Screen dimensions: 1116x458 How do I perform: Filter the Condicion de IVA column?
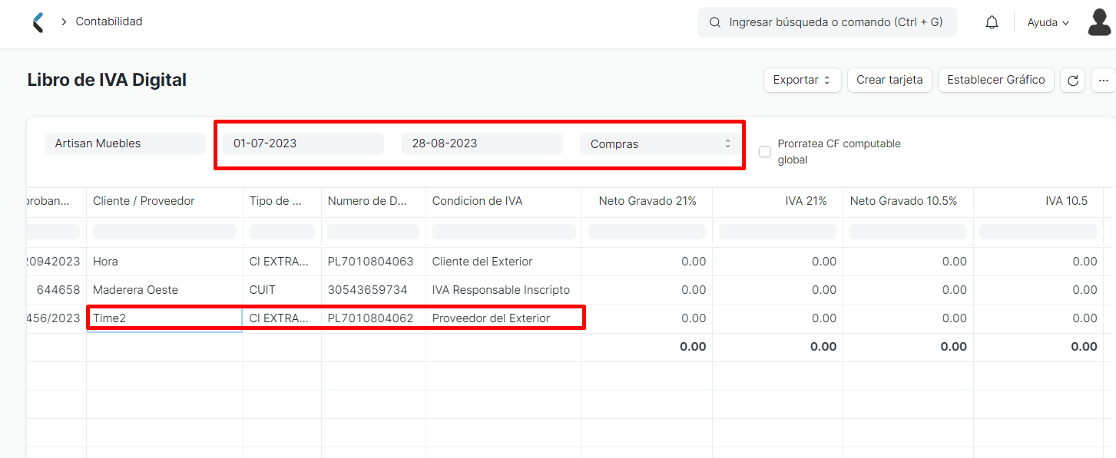[x=503, y=232]
